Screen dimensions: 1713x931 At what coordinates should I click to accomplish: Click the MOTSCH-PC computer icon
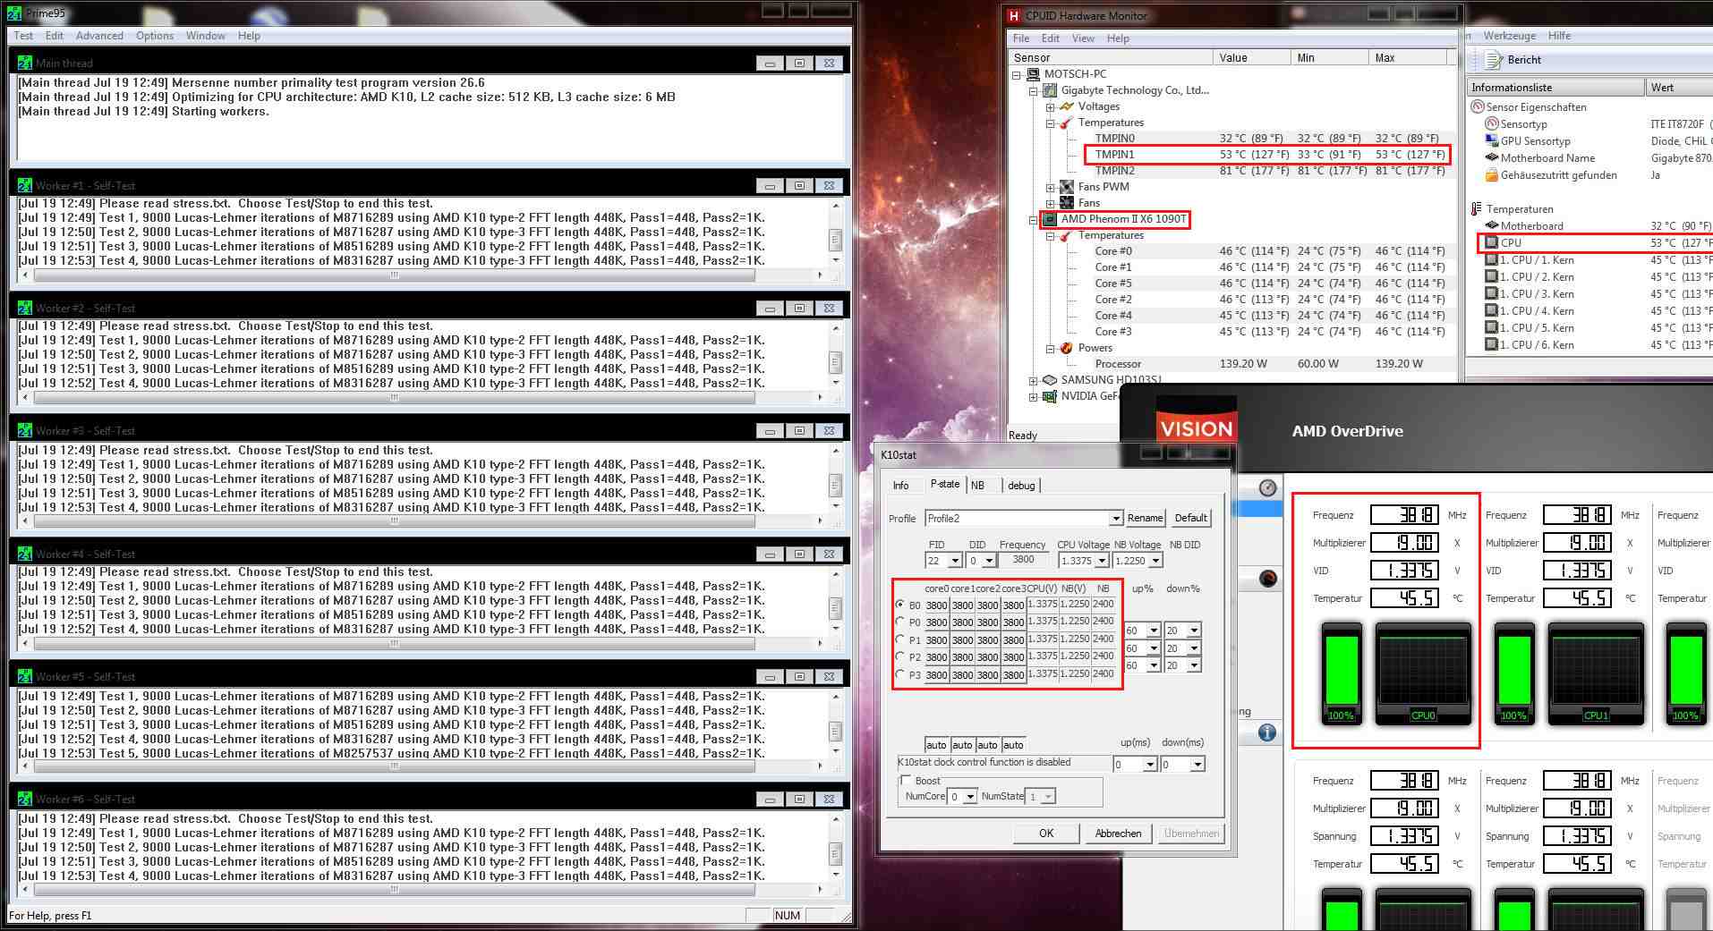pos(1034,74)
